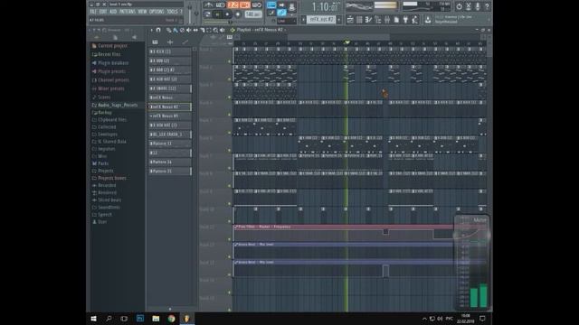Click the plug-shaped toolbar icon
This screenshot has width=579, height=325.
(x=405, y=20)
